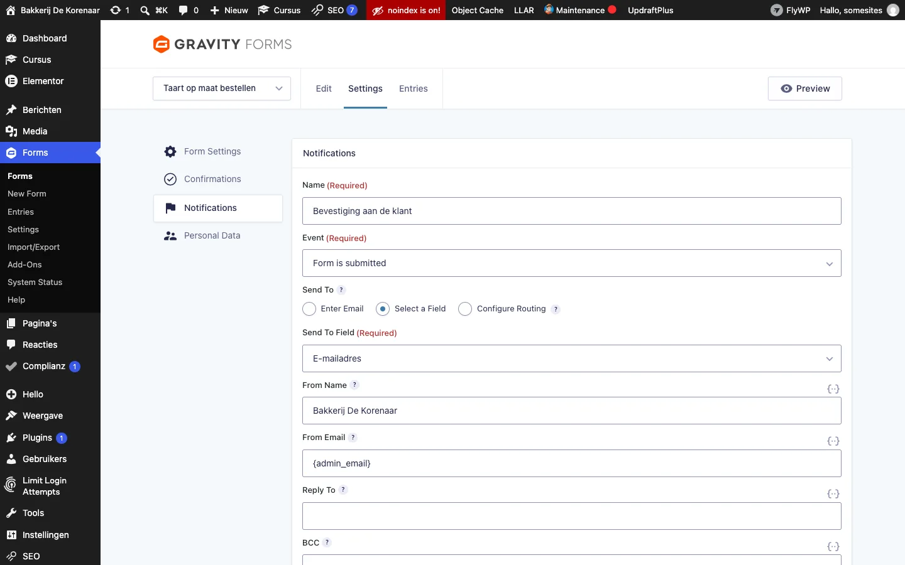Show help tooltip for Send To
Viewport: 905px width, 565px height.
pyautogui.click(x=341, y=290)
